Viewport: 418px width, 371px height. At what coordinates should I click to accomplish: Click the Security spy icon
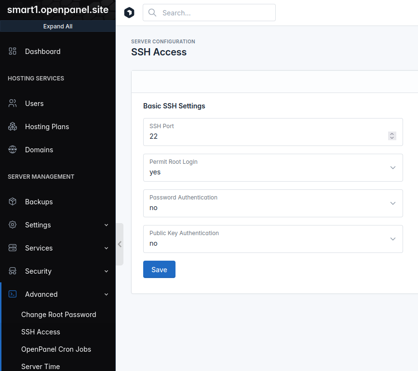(13, 271)
